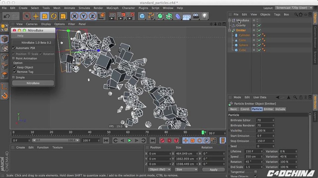
Task: Click the Birthrate Editor value field
Action: (x=265, y=120)
